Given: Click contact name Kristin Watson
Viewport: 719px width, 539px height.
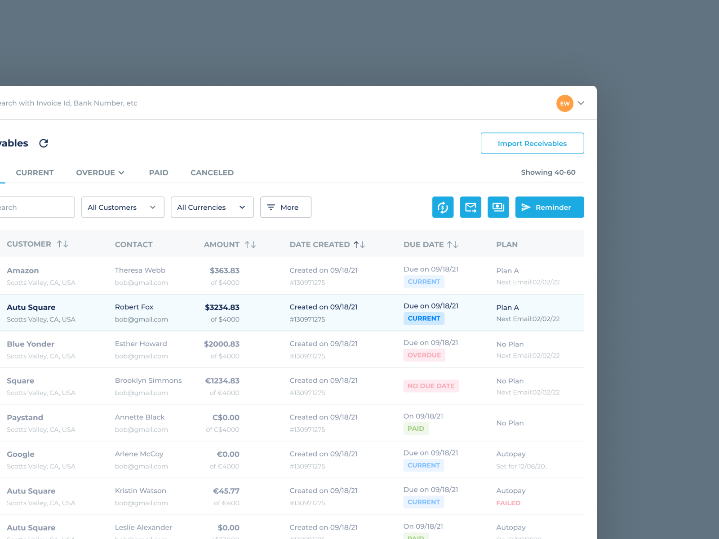Looking at the screenshot, I should coord(141,491).
